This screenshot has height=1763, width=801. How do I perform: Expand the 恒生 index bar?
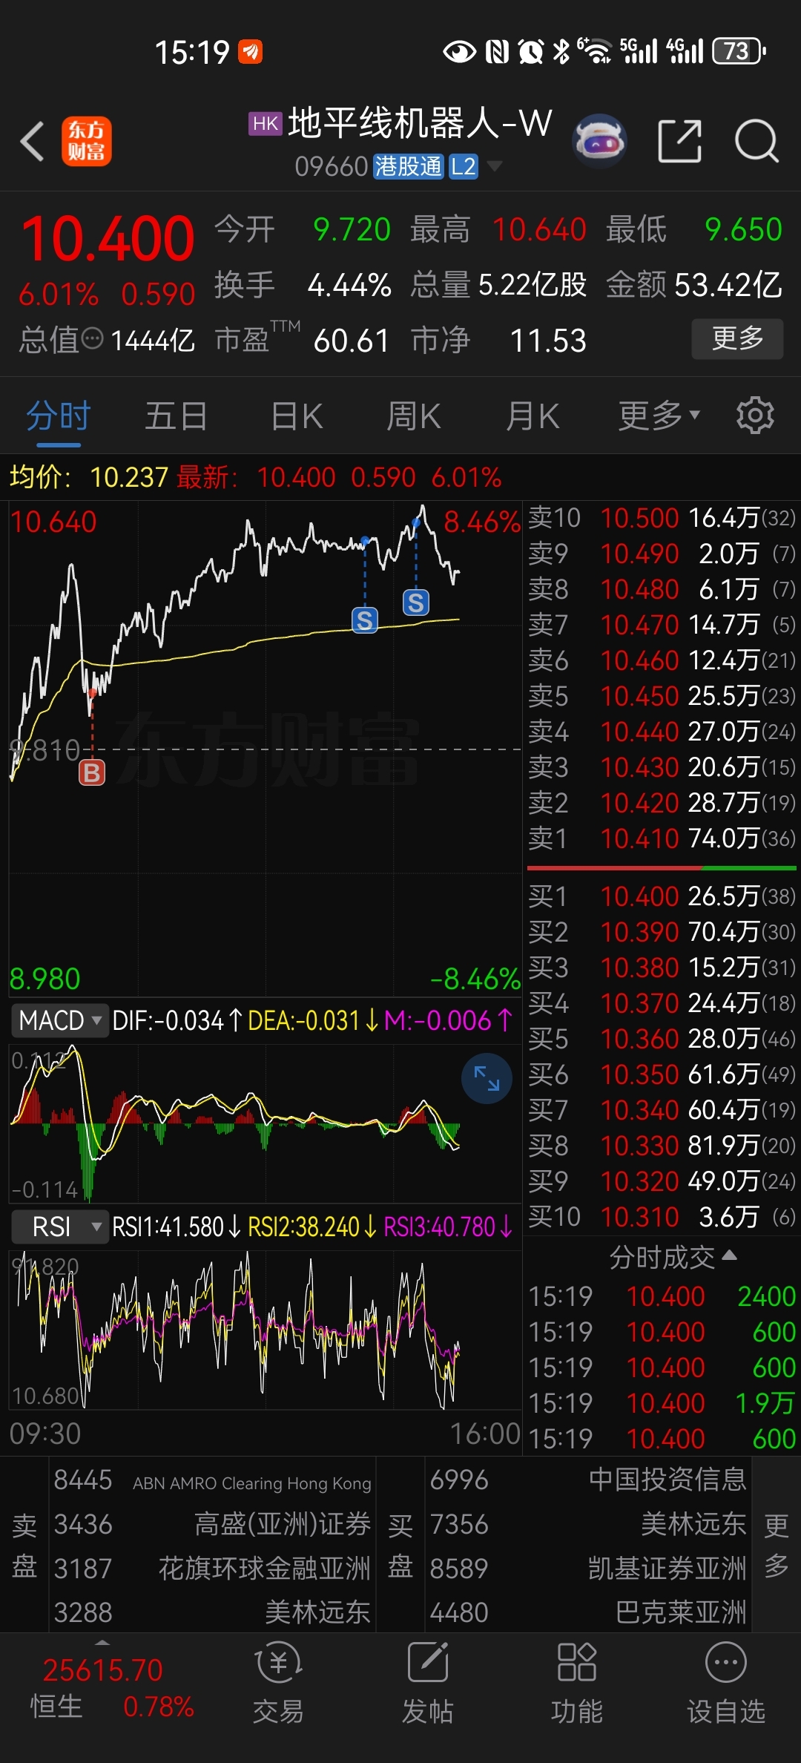point(103,1642)
